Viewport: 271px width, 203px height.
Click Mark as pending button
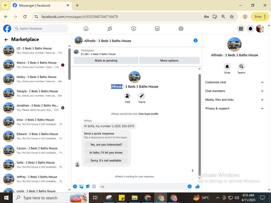[x=106, y=61]
